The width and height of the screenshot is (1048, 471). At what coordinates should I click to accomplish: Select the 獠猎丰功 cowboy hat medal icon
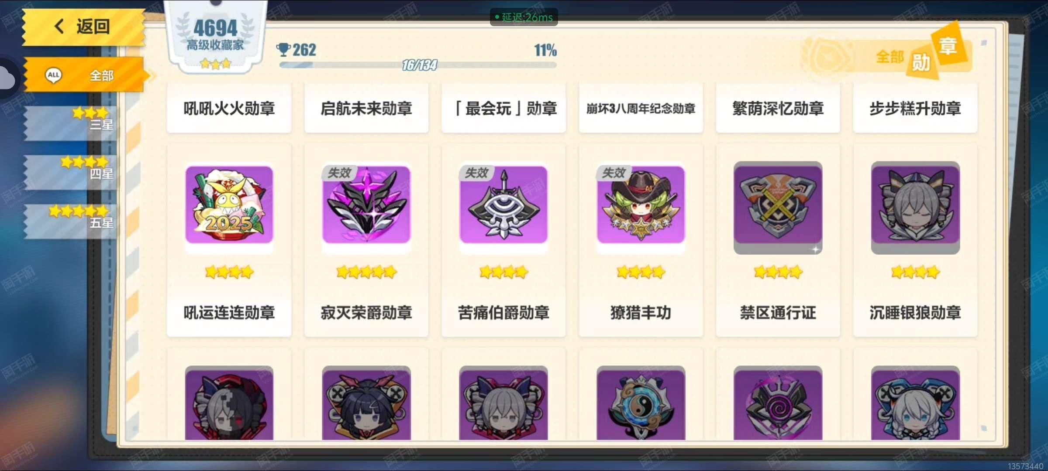641,205
